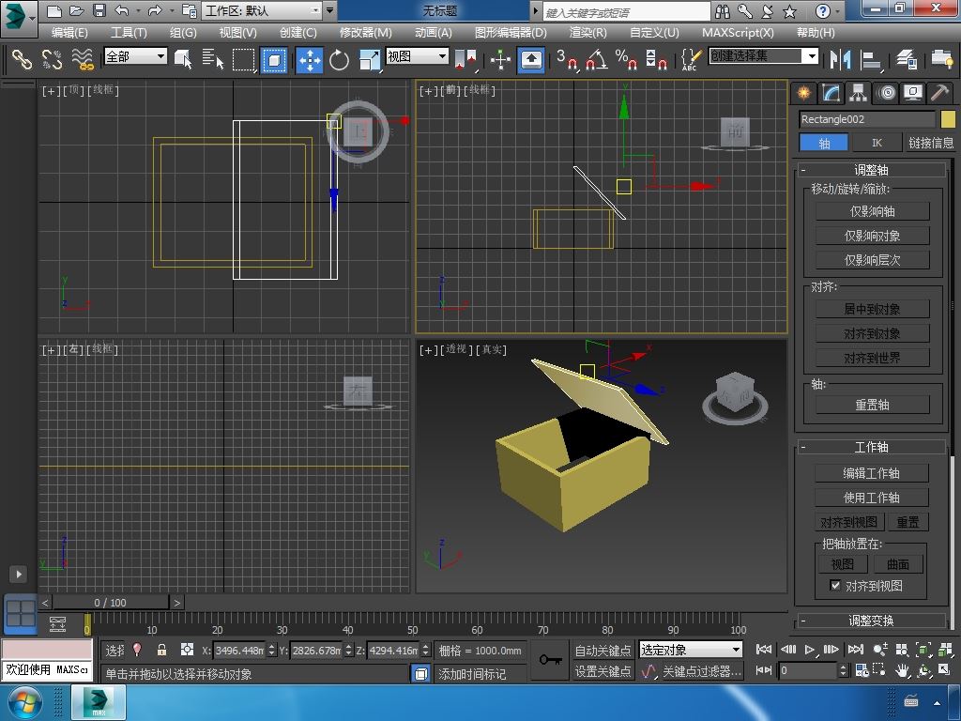Toggle the 3D Snaps button

pos(568,59)
